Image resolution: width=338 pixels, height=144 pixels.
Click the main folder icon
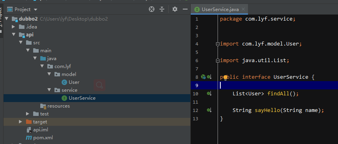[36, 51]
